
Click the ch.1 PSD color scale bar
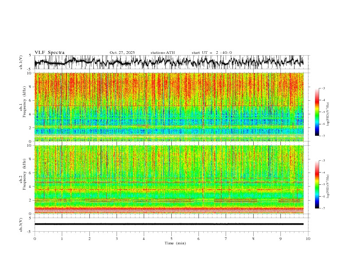click(317, 112)
